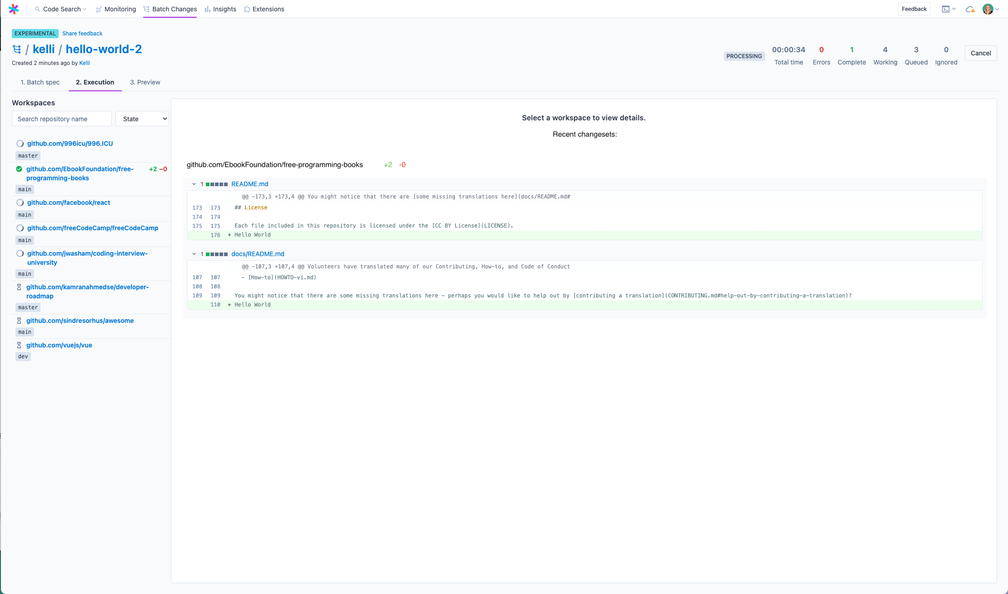Click green checkmark on free-programming-books workspace
Screen dimensions: 1008x594
pyautogui.click(x=19, y=169)
